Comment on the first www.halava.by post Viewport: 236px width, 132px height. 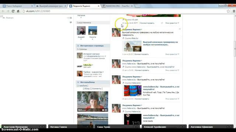[x=142, y=70]
